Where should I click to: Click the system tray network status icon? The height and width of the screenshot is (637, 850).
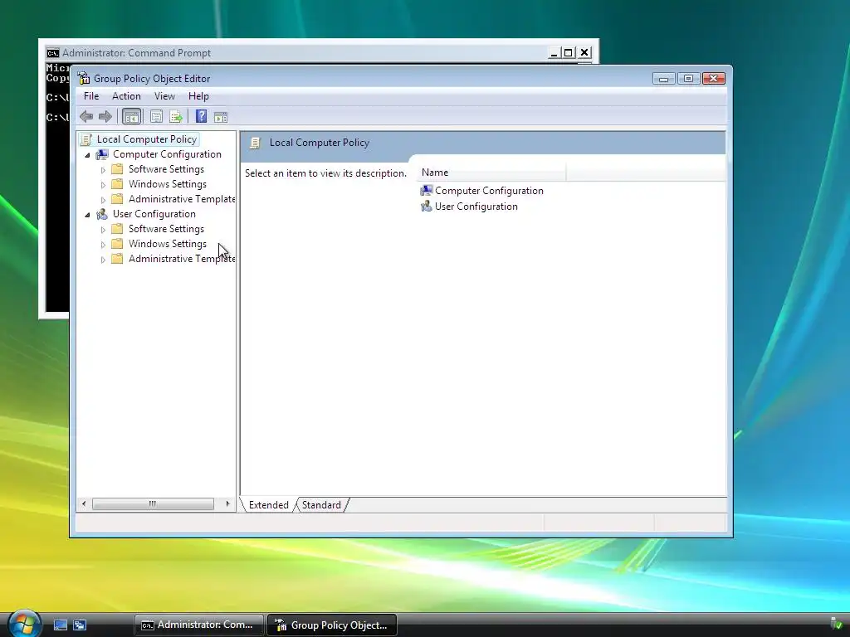837,625
